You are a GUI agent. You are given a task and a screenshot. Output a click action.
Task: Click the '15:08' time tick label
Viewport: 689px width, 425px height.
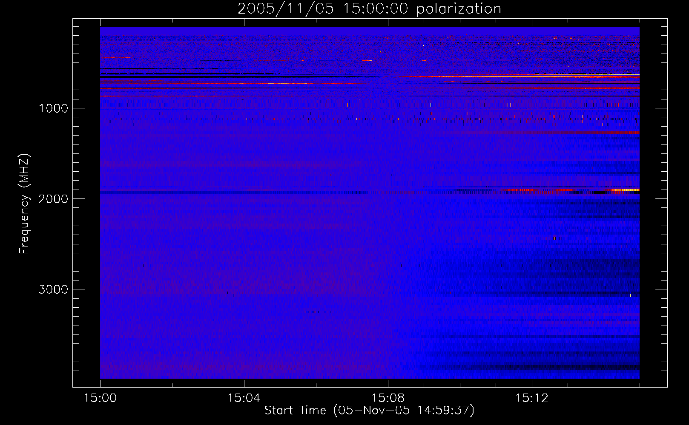(388, 398)
